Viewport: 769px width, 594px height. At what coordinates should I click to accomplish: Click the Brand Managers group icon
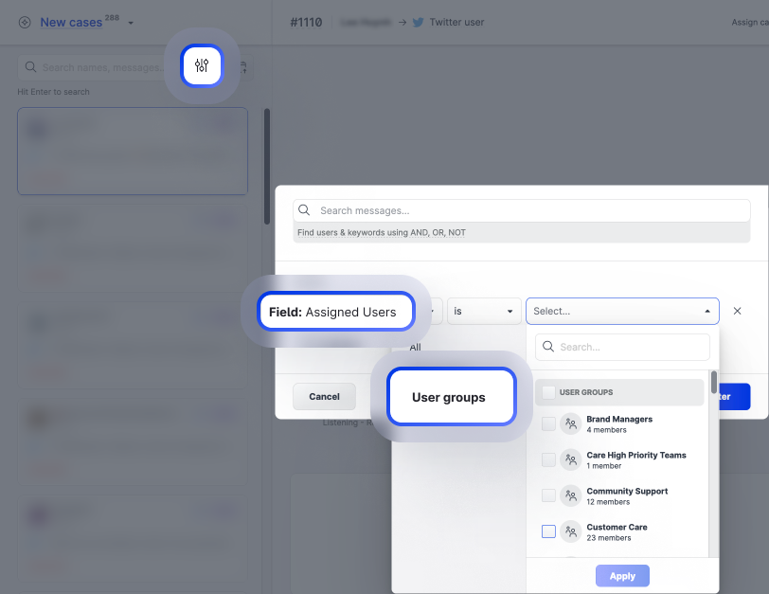(x=570, y=424)
